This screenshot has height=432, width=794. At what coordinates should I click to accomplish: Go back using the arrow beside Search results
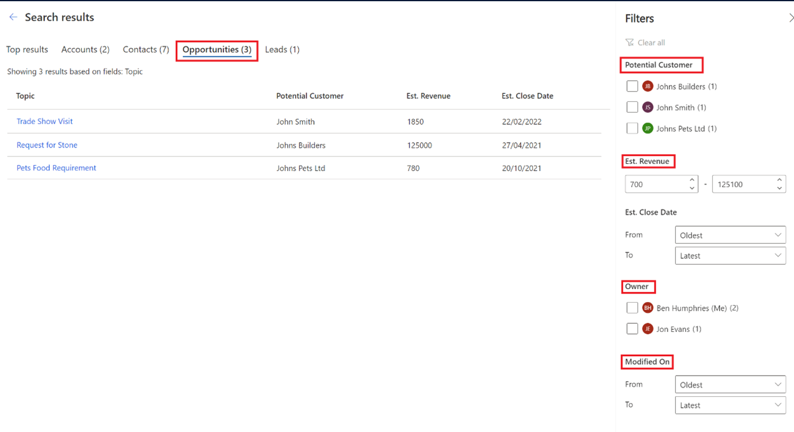point(13,17)
